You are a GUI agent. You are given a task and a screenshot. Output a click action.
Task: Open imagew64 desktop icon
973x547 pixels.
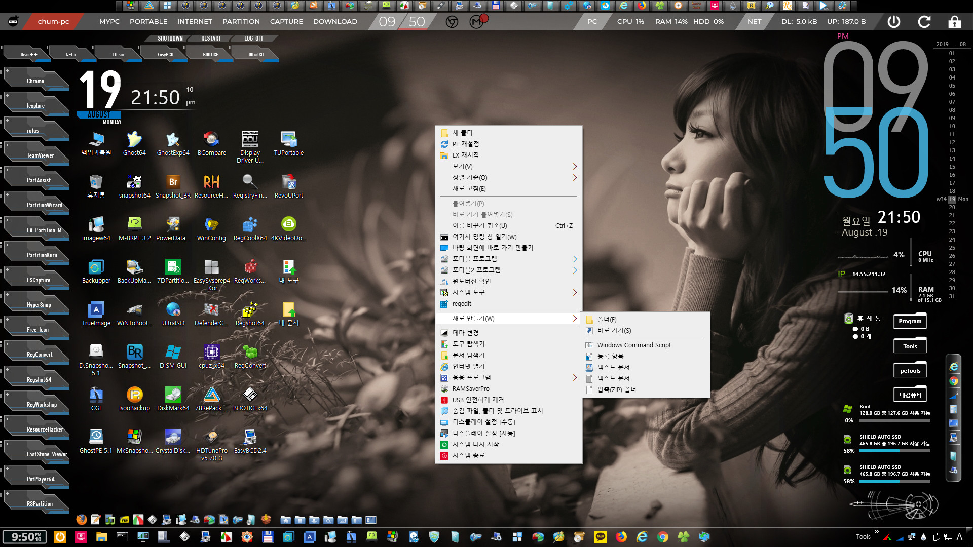point(96,228)
